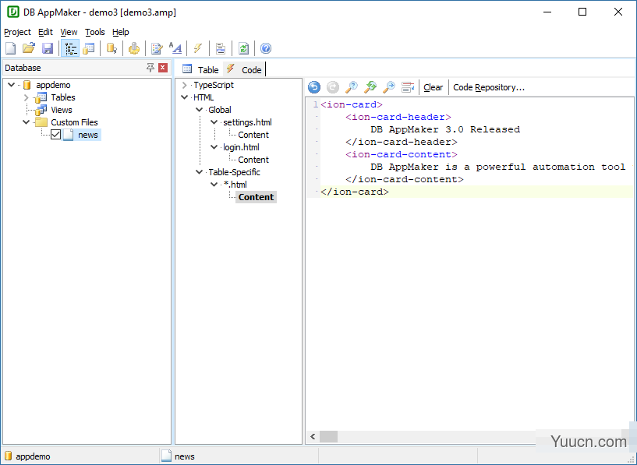
Task: Switch to the Code tab
Action: [244, 69]
